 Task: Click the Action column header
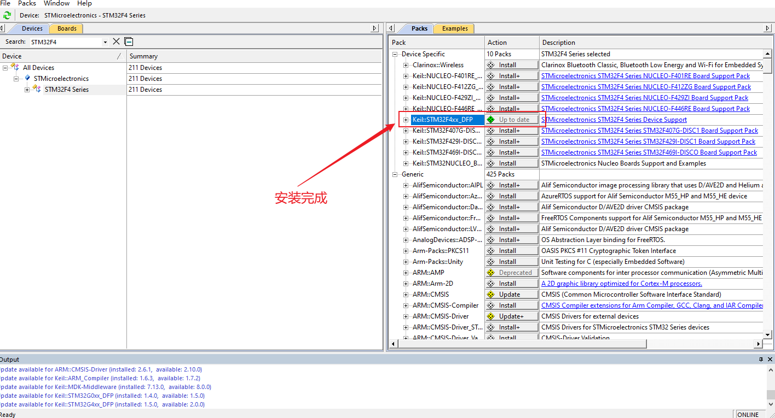(x=512, y=43)
